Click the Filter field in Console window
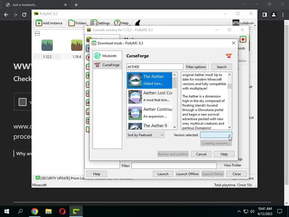The width and height of the screenshot is (289, 217). coord(174,166)
